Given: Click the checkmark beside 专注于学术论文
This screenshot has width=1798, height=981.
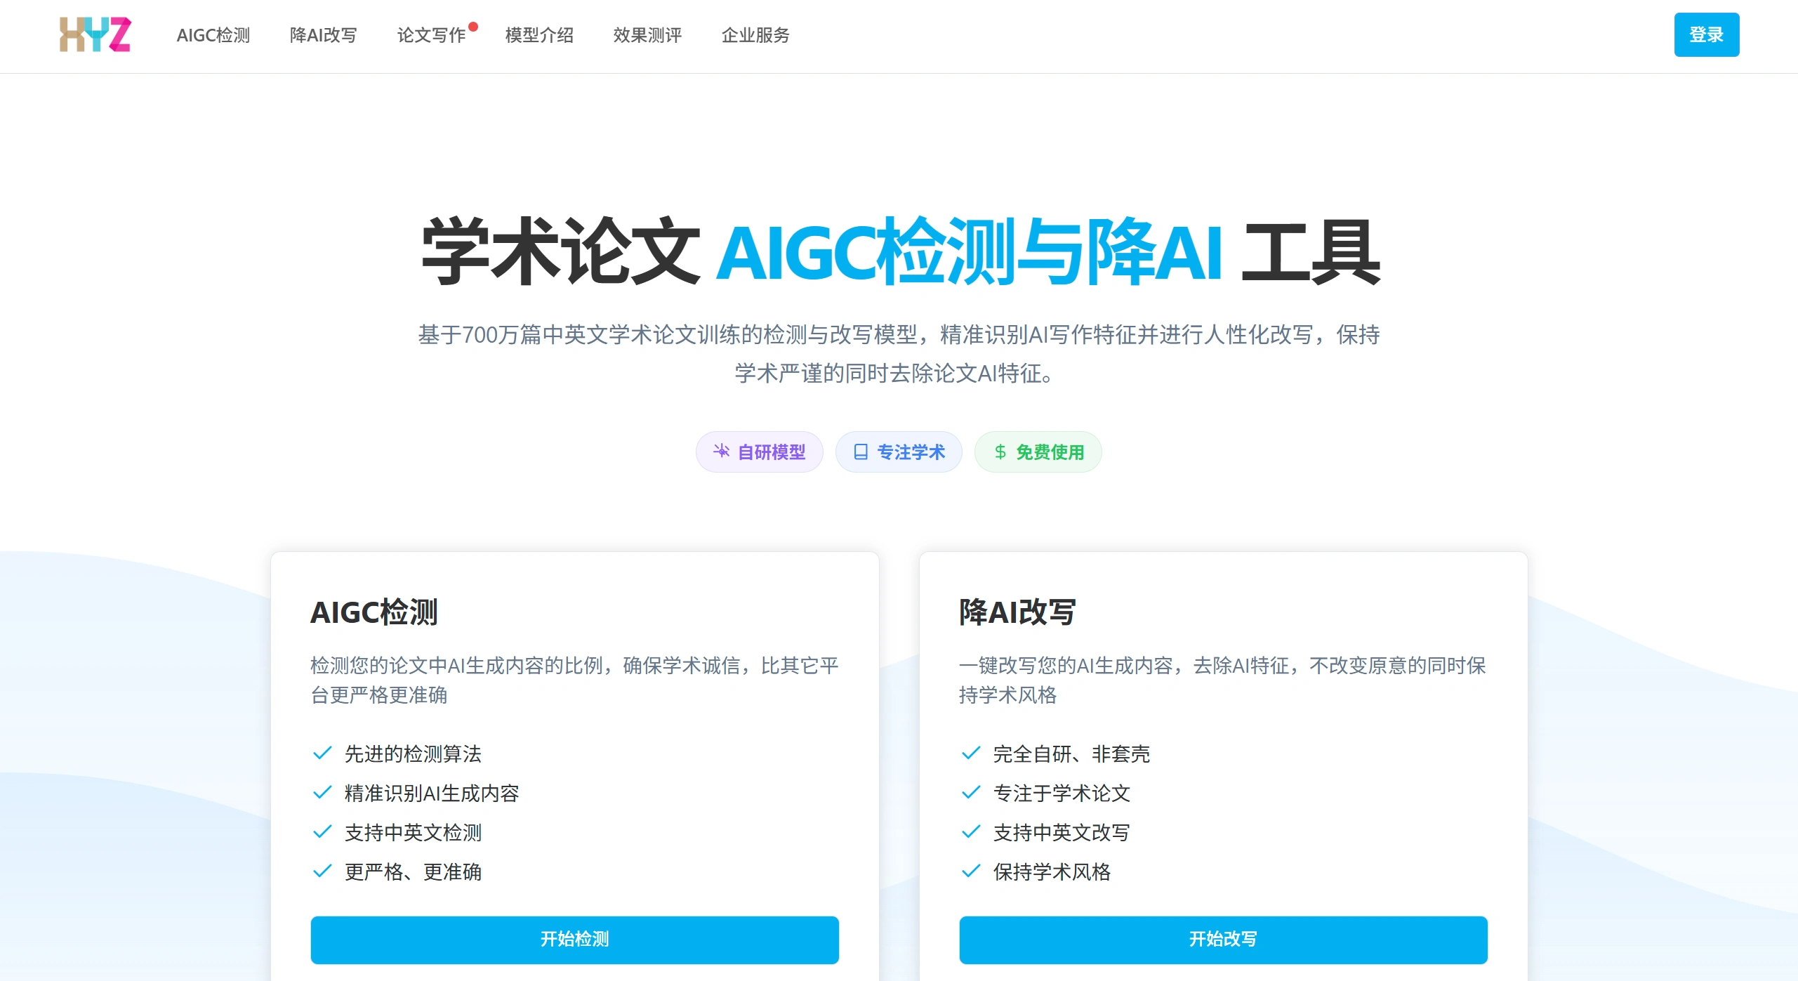Looking at the screenshot, I should pos(971,792).
